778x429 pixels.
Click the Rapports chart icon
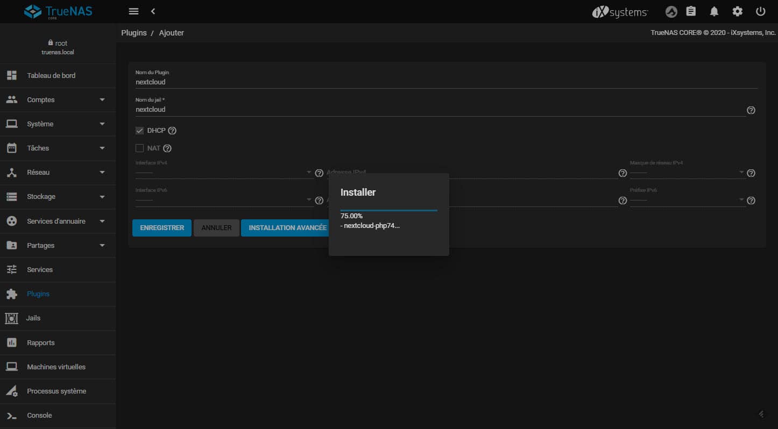click(12, 342)
